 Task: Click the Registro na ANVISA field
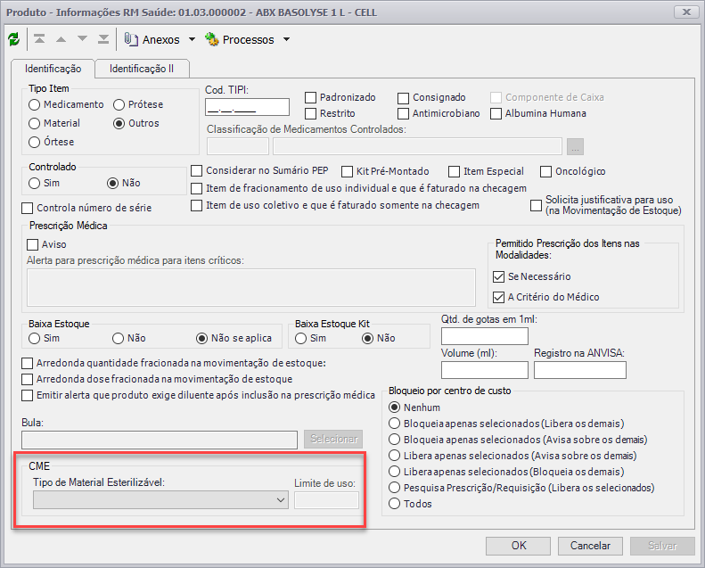click(x=580, y=370)
